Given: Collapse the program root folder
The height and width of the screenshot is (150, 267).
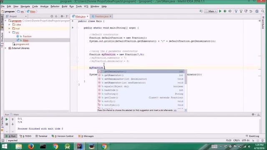Looking at the screenshot, I should pos(6,21).
